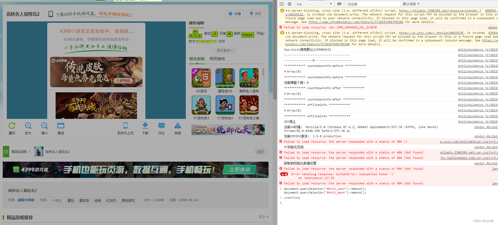
Task: Expand the second Array(0) entry
Action: (x=285, y=94)
